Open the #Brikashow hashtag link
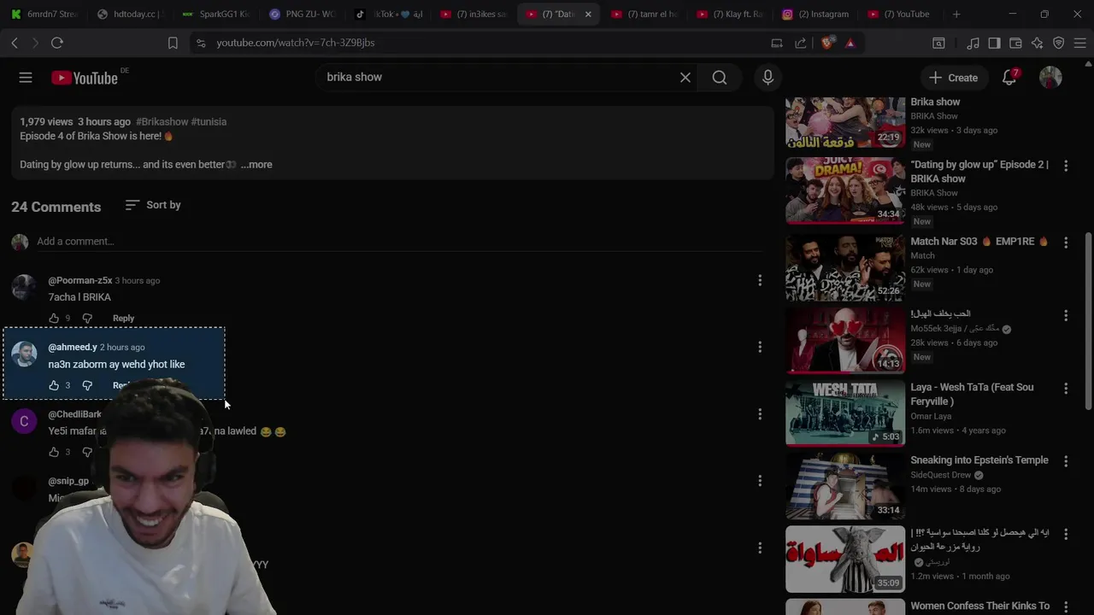Screen dimensions: 1094x615 162,122
